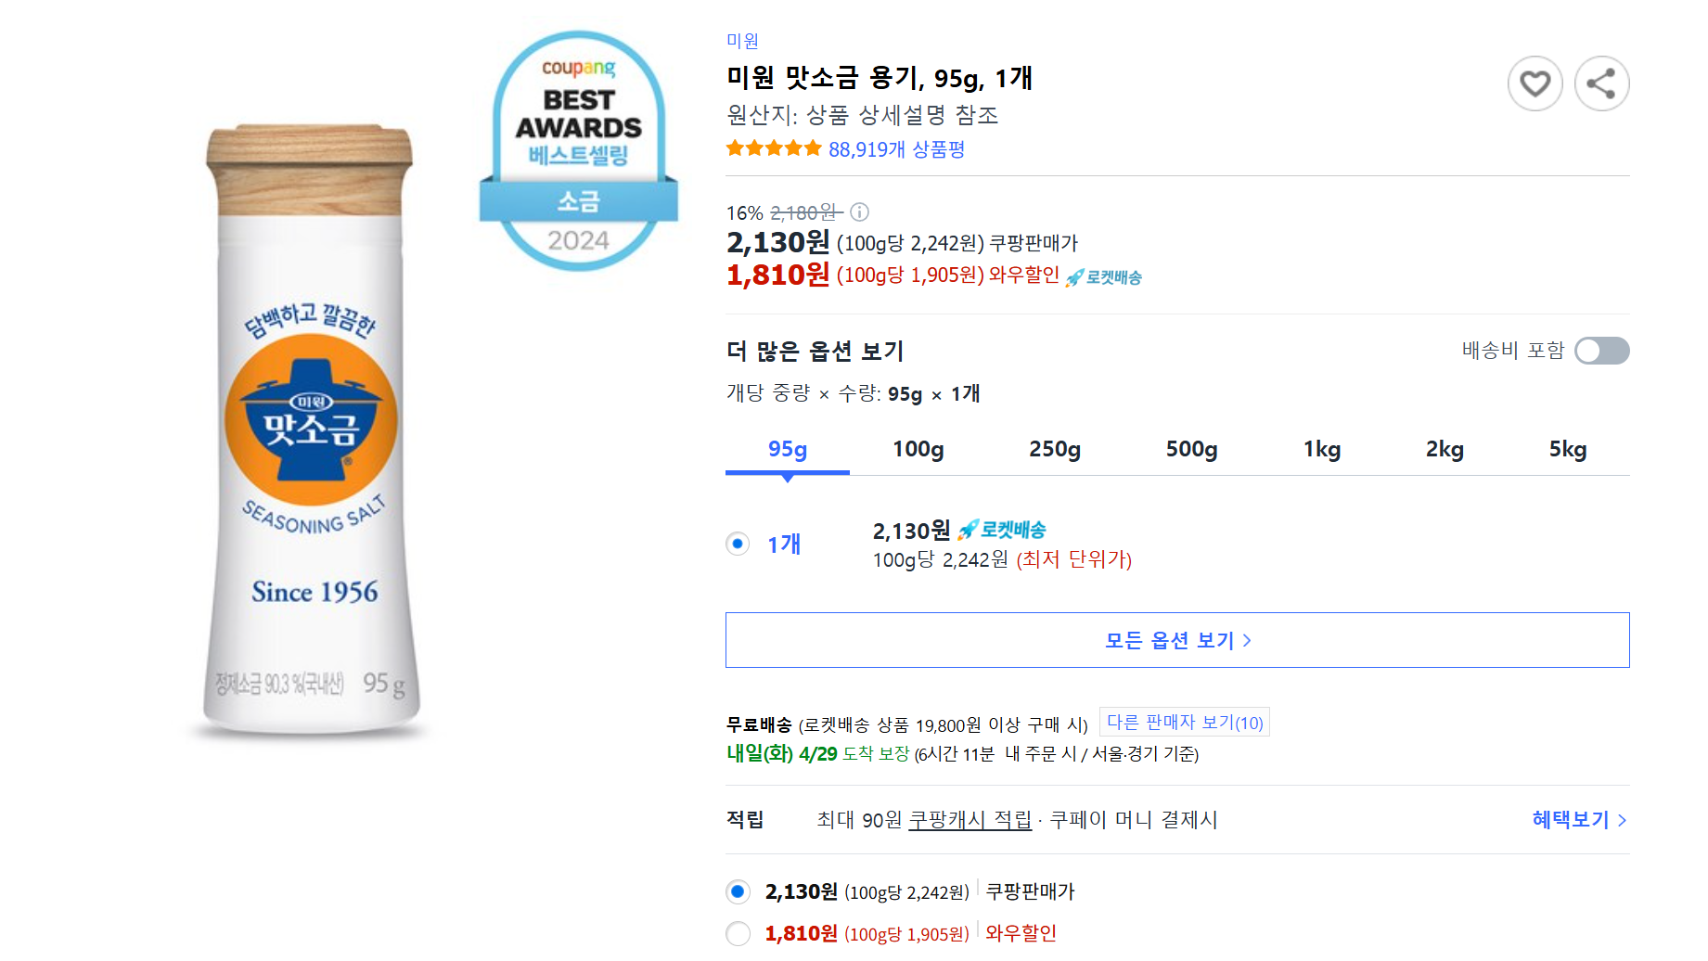Select the 1개 quantity radio button
This screenshot has width=1708, height=961.
737,544
